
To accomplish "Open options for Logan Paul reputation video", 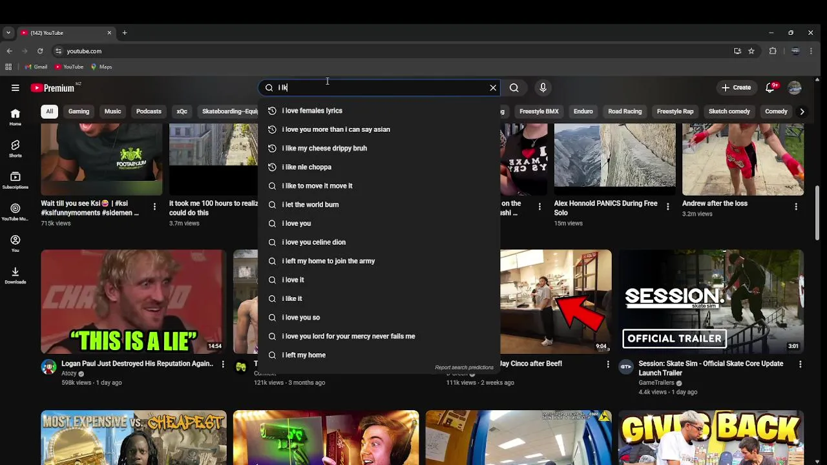I will [223, 365].
